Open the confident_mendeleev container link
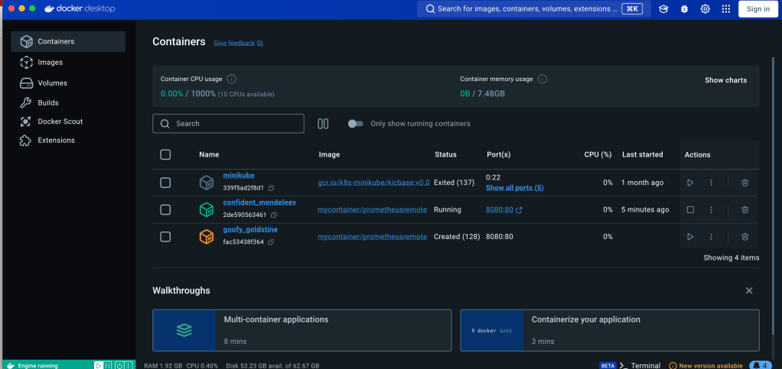 (x=260, y=202)
